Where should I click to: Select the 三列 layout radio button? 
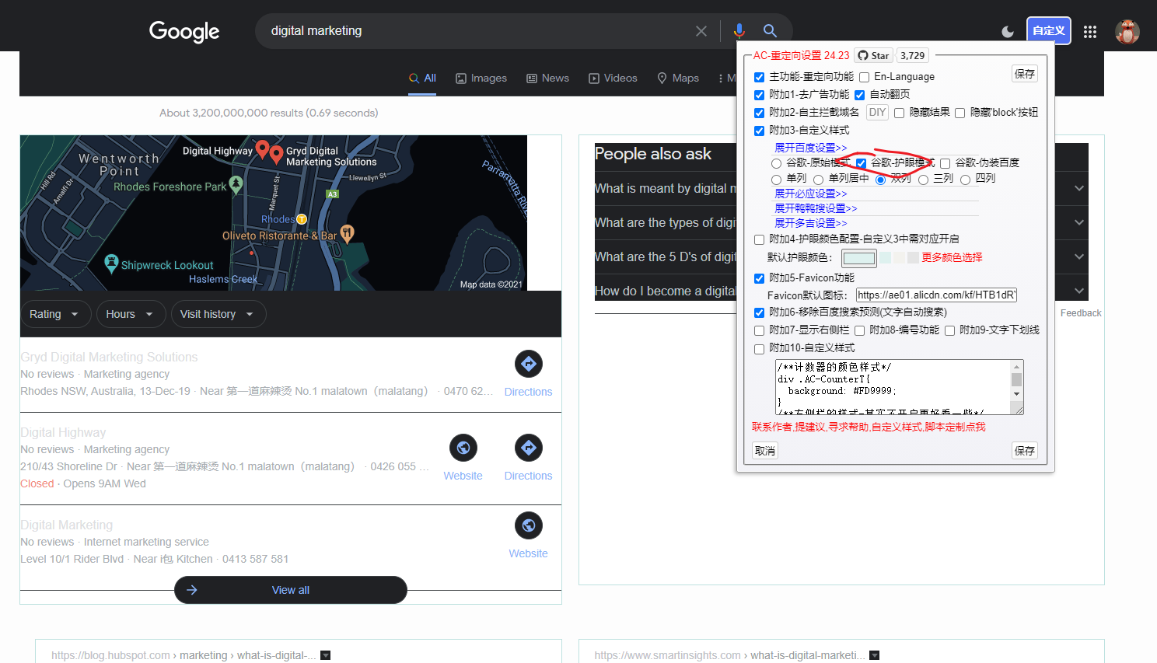click(923, 178)
